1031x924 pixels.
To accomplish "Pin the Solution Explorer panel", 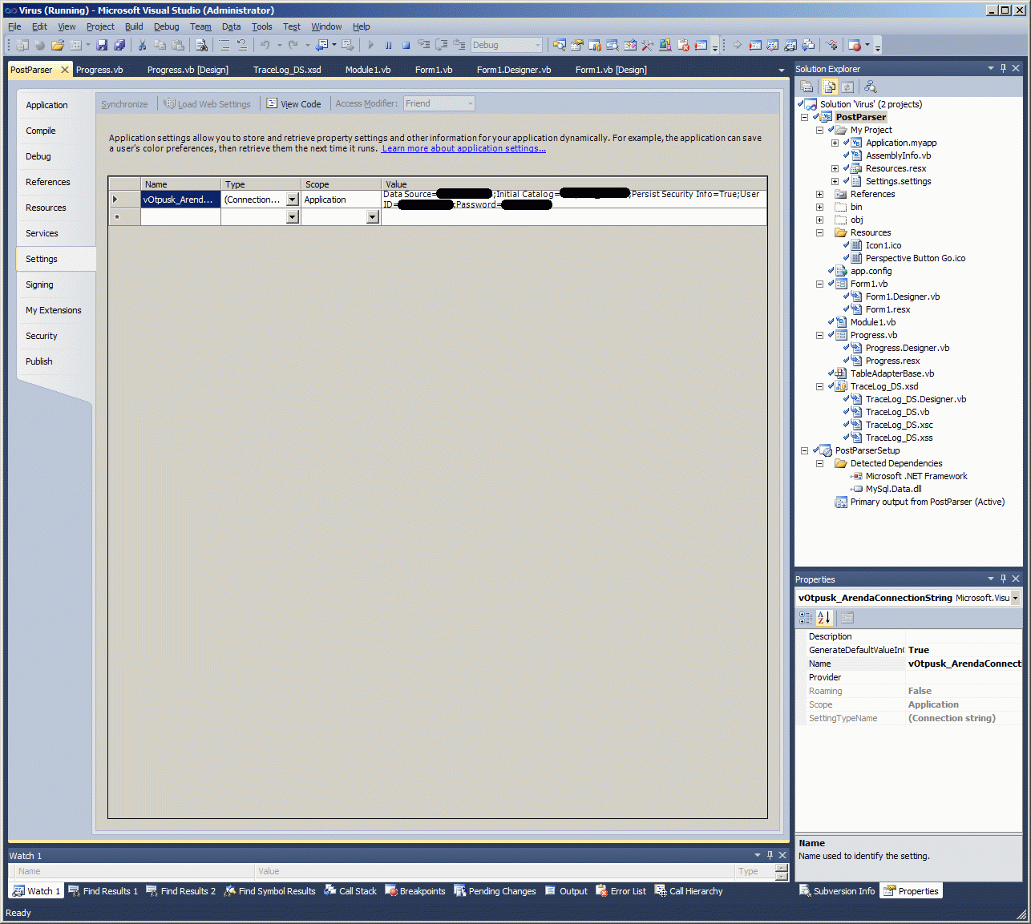I will click(x=1003, y=69).
